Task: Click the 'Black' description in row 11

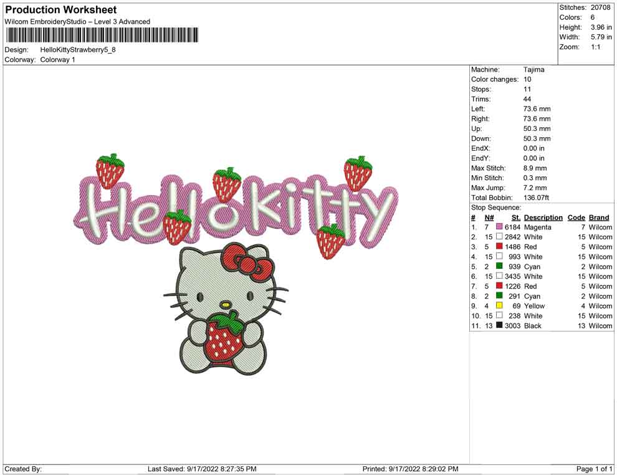Action: [x=533, y=326]
